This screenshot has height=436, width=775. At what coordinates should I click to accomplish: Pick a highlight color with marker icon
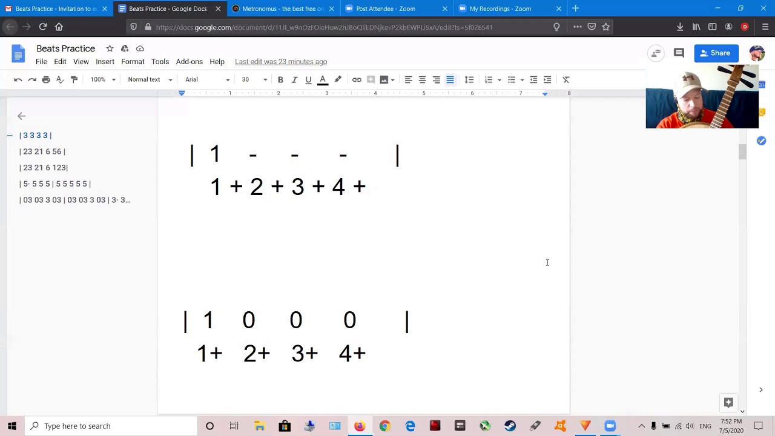tap(338, 79)
